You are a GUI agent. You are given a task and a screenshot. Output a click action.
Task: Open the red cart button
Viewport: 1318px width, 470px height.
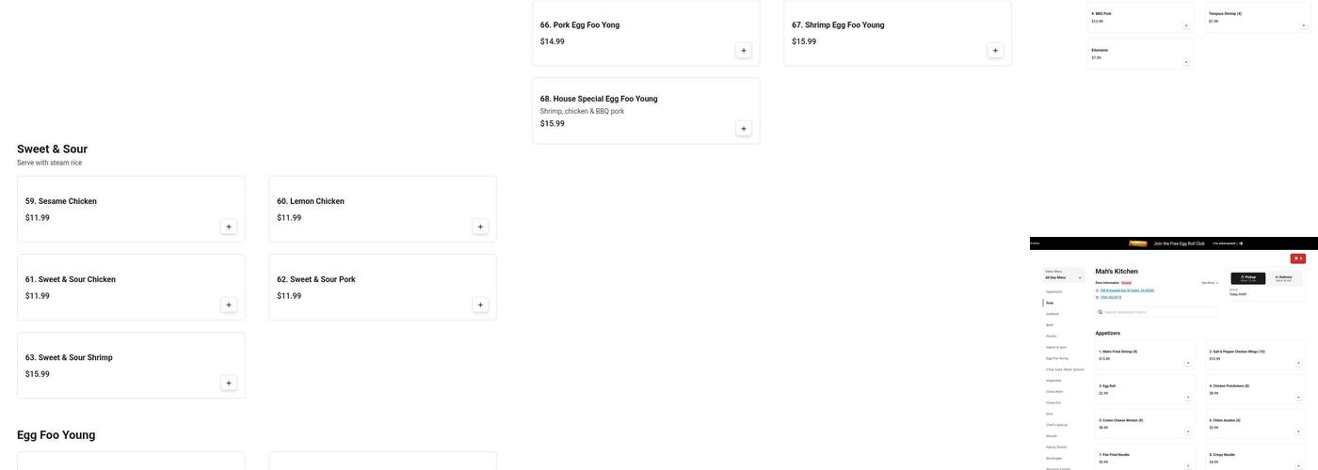tap(1298, 258)
